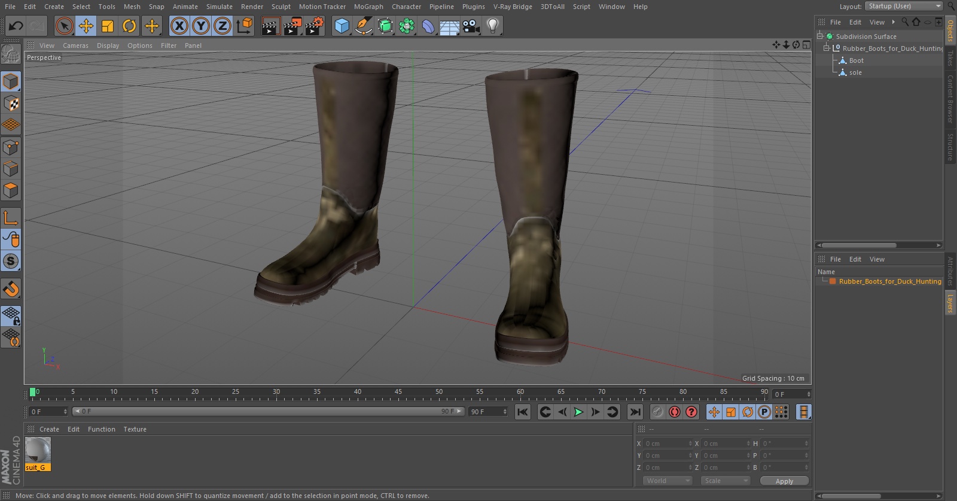Switch to Model mode icon
This screenshot has width=957, height=501.
11,81
